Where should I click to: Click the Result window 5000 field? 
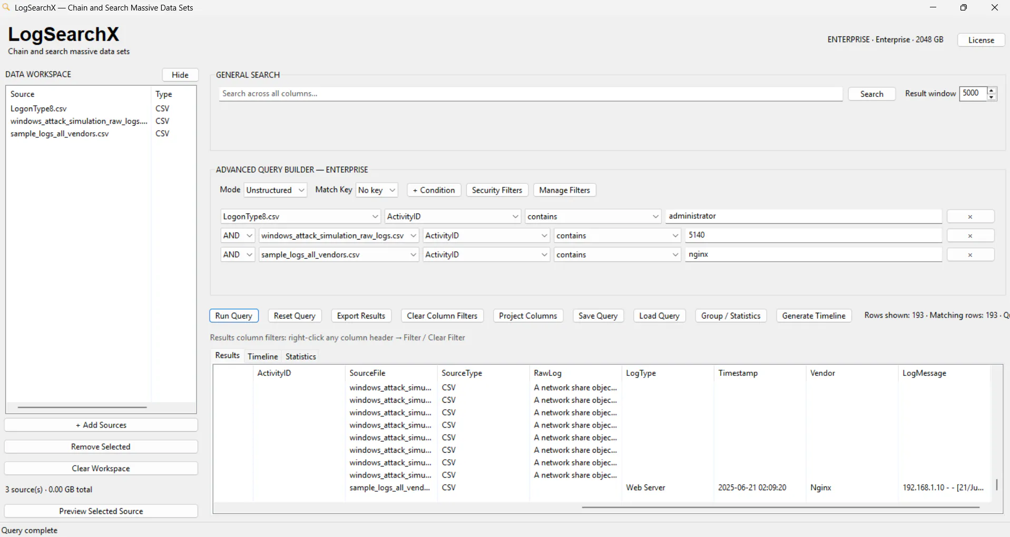[973, 93]
